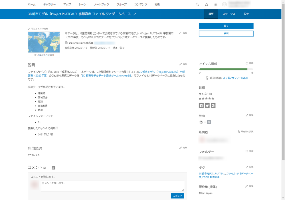The width and height of the screenshot is (285, 200).
Task: Click the 3D都市モデル tag
Action: coord(206,174)
